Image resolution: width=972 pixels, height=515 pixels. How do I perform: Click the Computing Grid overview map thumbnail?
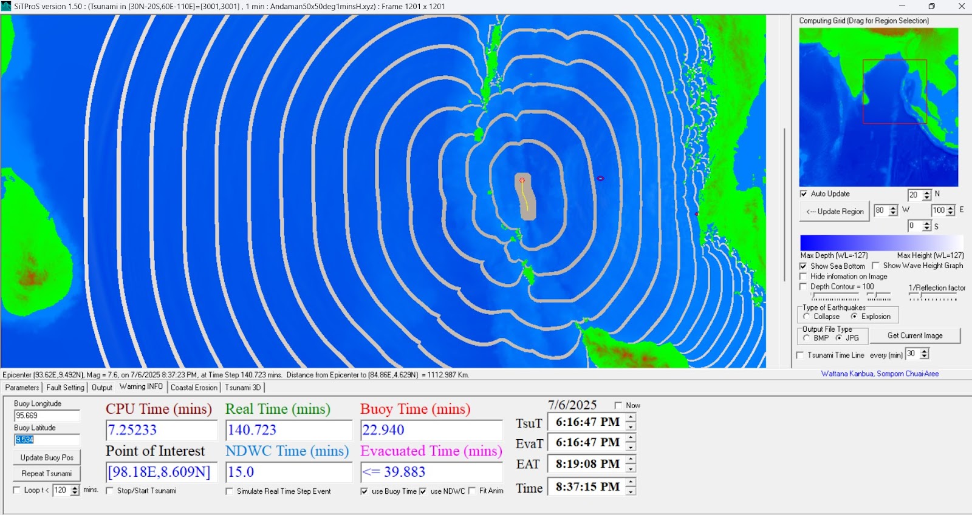(878, 107)
